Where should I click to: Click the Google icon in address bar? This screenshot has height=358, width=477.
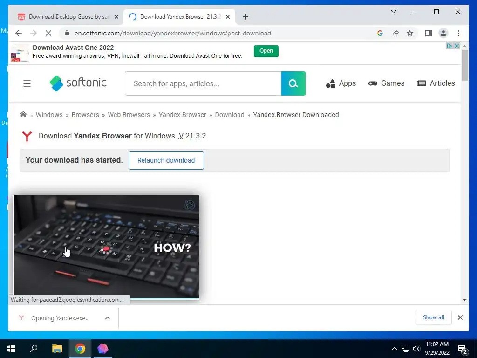pos(380,33)
